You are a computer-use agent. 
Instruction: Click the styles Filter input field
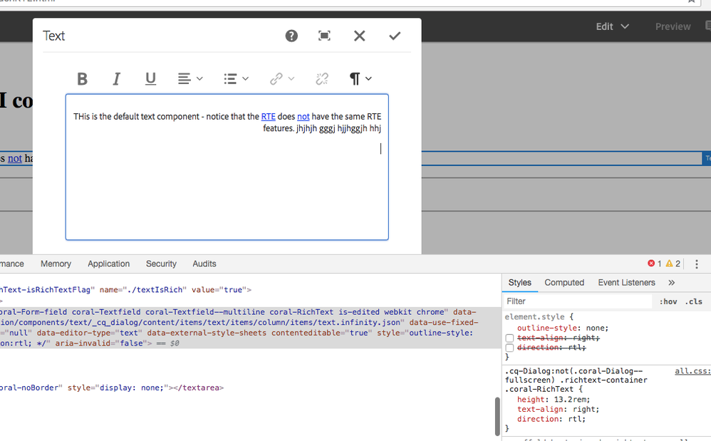(577, 301)
